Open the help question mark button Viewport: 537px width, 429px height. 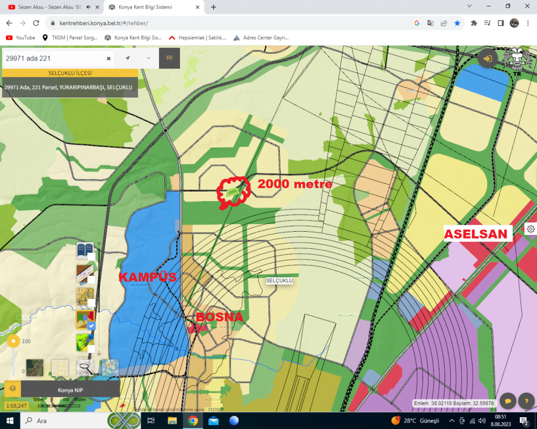527,401
